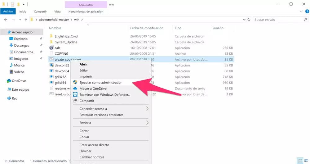Expand the Enviar a submenu
The image size is (310, 164).
pyautogui.click(x=147, y=123)
